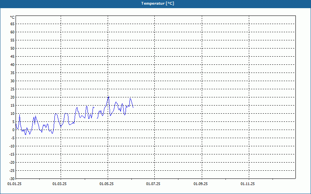The image size is (311, 194).
Task: Click the 25 value on temperature axis
Action: point(12,89)
